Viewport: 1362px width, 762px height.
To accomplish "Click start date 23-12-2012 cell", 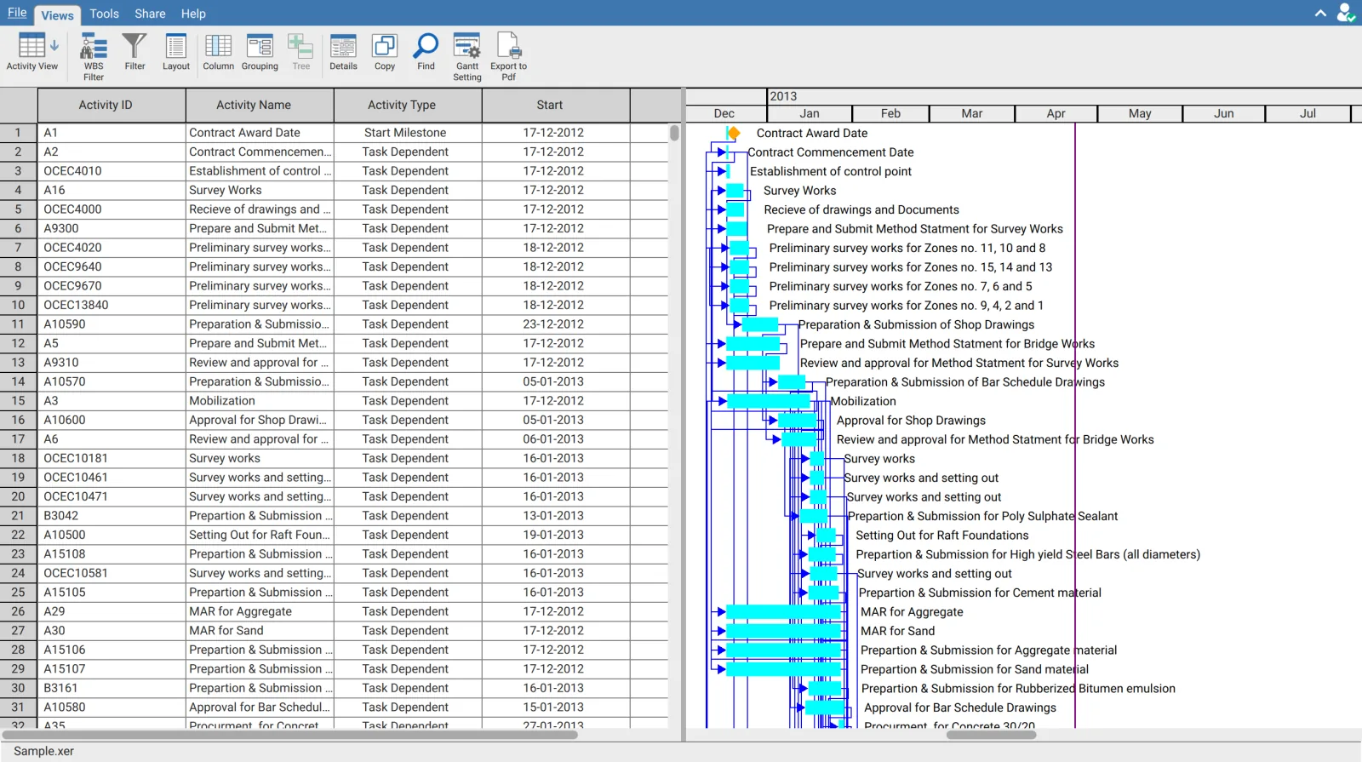I will click(556, 324).
